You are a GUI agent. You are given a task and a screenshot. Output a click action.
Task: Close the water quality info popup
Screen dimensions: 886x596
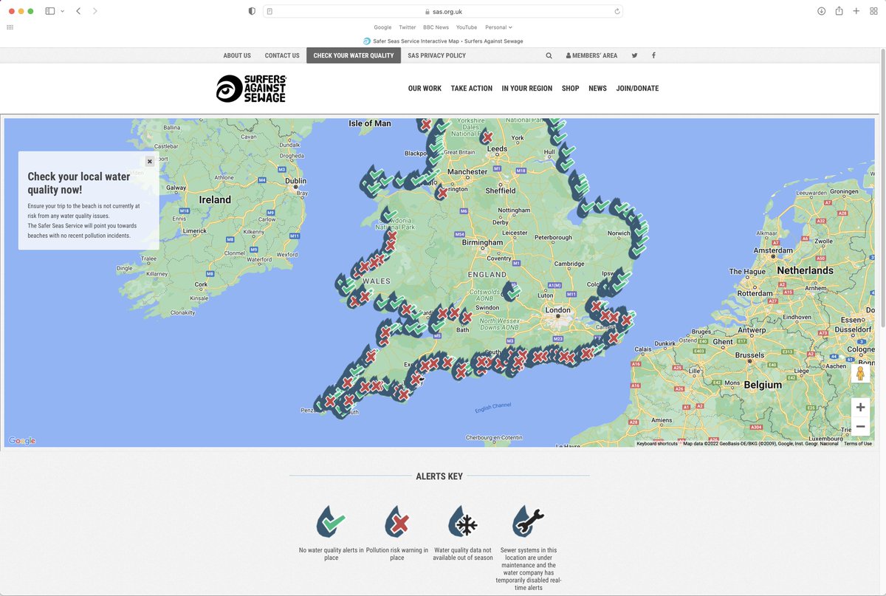[x=150, y=161]
